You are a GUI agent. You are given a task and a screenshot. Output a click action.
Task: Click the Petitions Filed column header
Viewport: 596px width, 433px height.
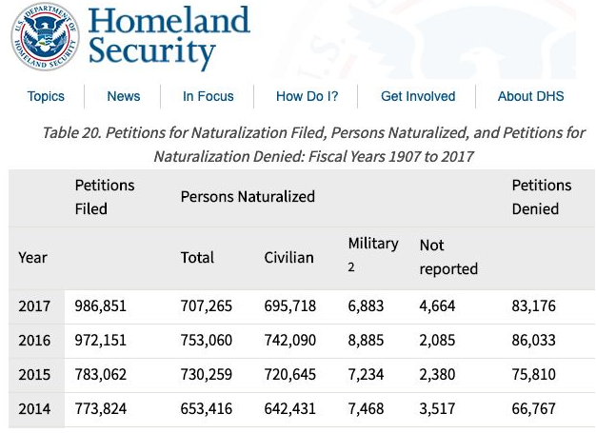pos(105,197)
